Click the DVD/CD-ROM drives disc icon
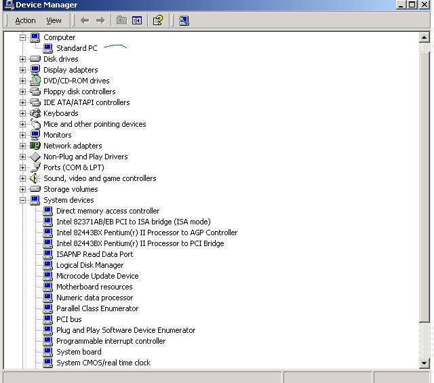 coord(35,81)
